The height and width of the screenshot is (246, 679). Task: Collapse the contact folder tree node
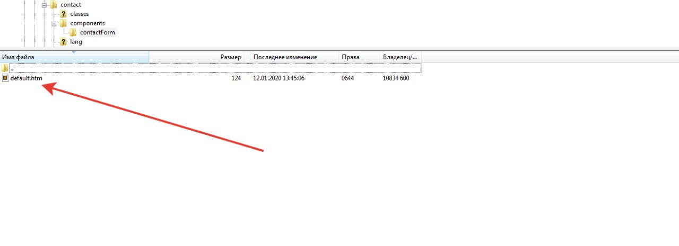[x=44, y=5]
